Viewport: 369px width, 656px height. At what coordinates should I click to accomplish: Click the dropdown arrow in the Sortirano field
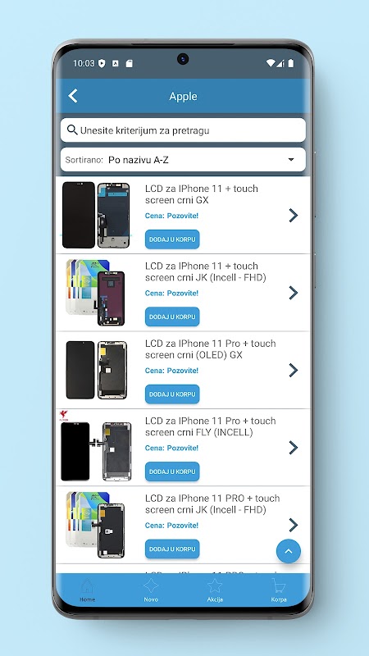coord(291,159)
